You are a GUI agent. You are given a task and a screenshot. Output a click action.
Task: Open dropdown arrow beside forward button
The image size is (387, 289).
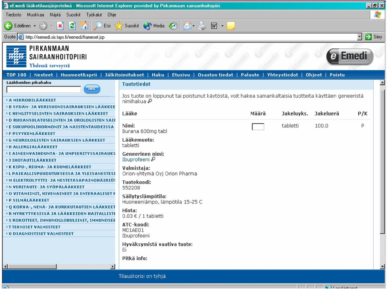click(x=52, y=26)
